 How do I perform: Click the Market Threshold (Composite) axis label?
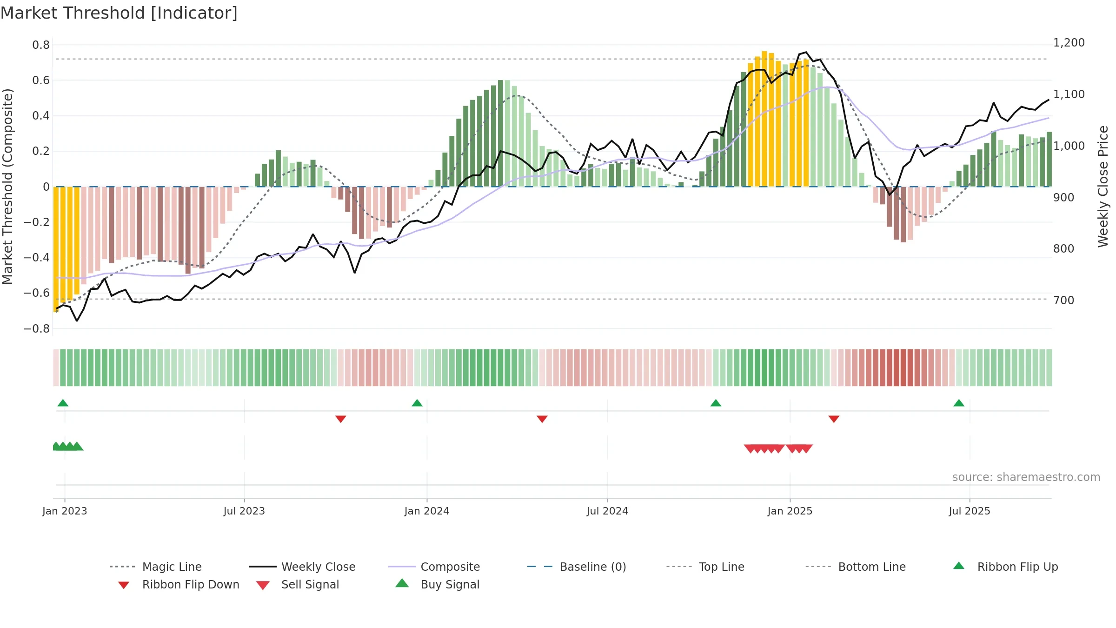(7, 187)
